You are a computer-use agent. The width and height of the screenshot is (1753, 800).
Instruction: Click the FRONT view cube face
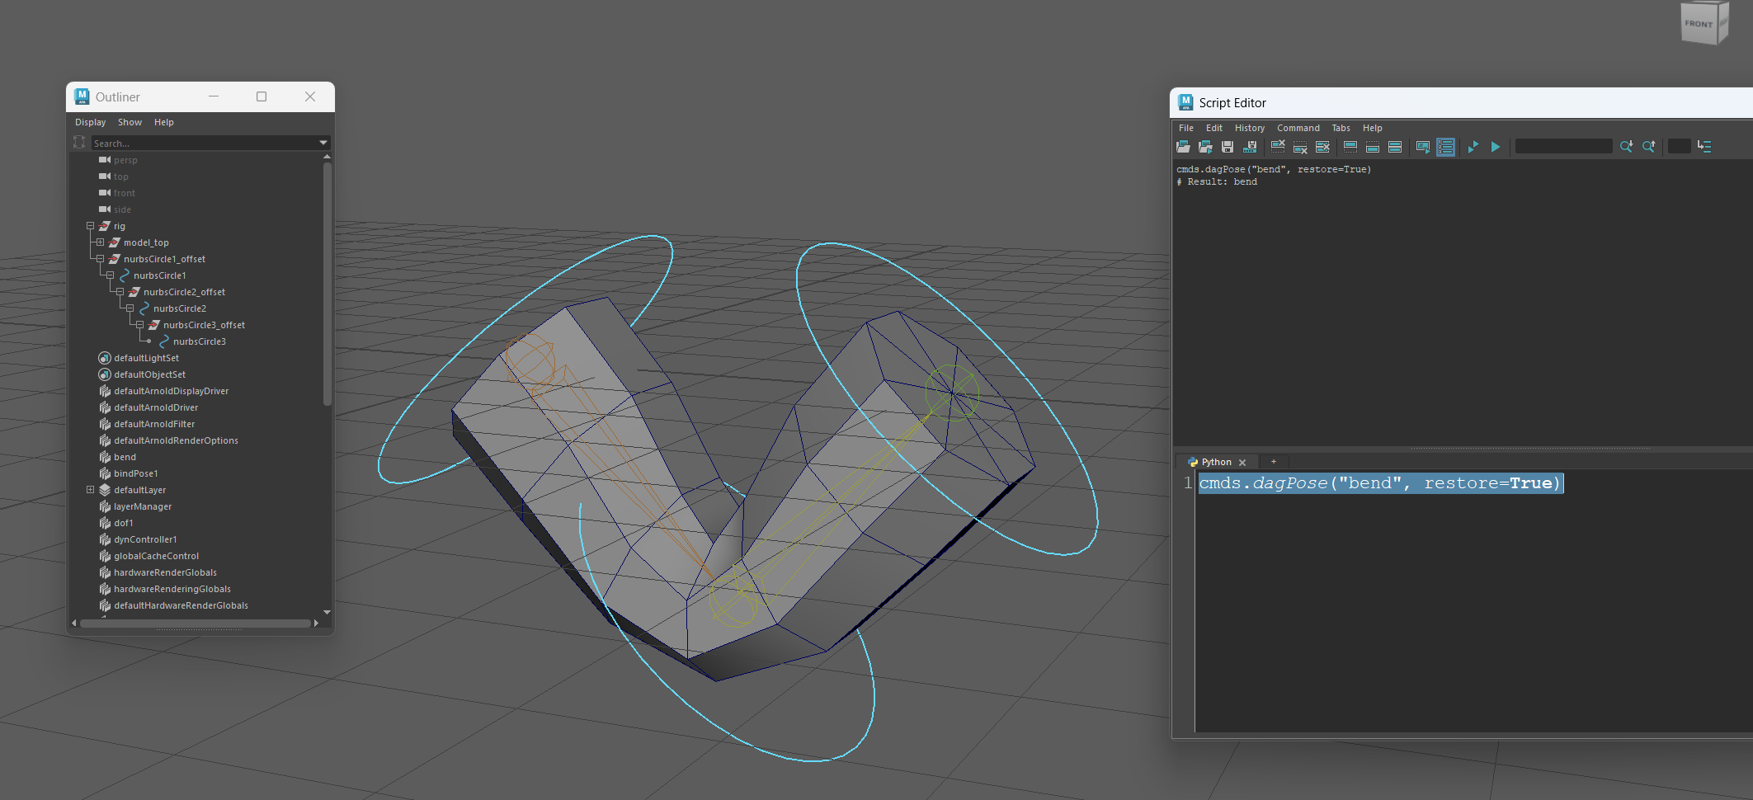click(1699, 24)
